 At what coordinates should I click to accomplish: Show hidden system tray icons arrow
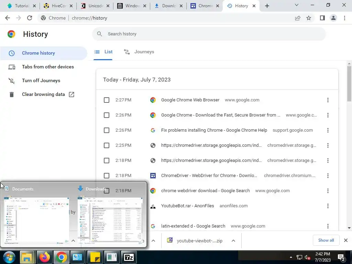point(291,257)
